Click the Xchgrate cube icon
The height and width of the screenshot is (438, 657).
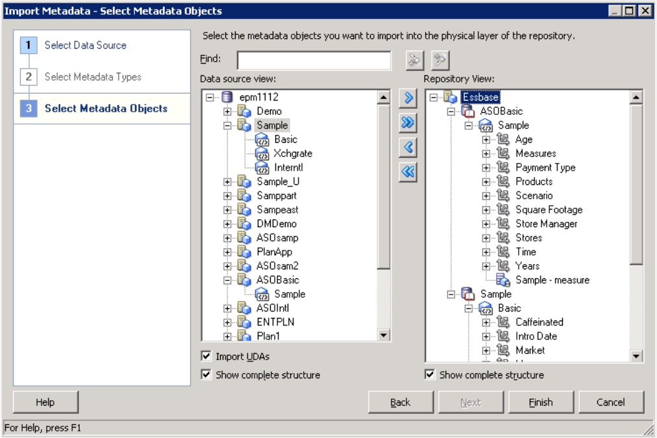tap(262, 154)
